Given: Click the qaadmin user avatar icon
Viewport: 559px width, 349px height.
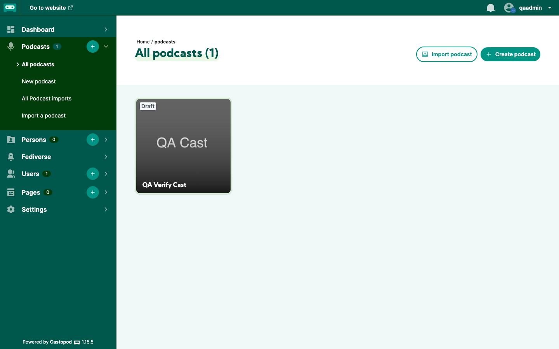Looking at the screenshot, I should [509, 8].
